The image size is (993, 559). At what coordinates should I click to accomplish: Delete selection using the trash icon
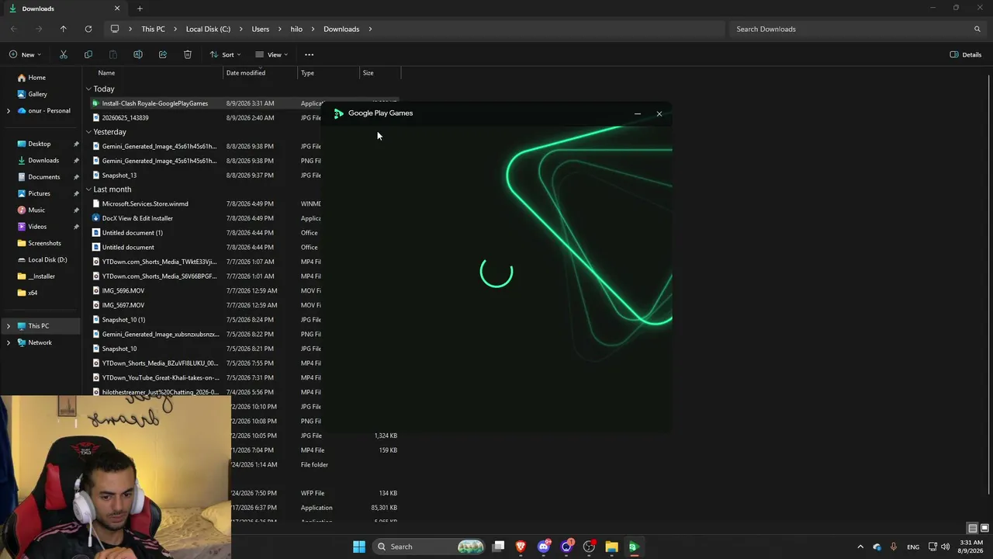point(188,54)
